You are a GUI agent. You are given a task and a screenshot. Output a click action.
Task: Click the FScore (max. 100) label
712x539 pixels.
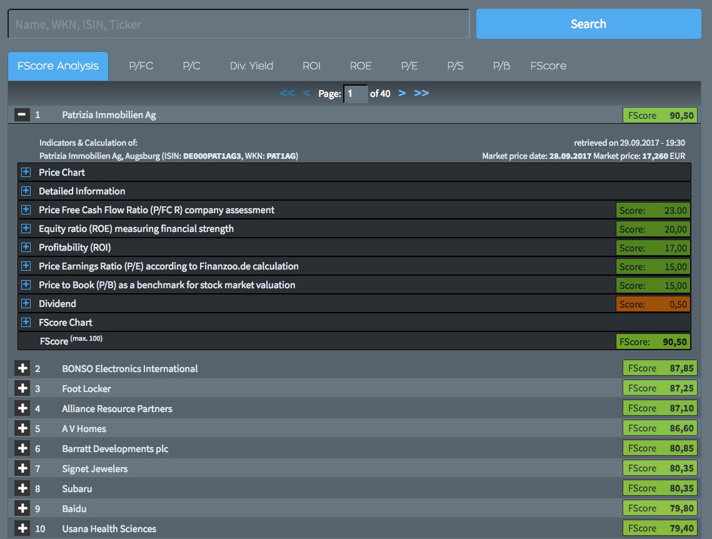(x=71, y=341)
